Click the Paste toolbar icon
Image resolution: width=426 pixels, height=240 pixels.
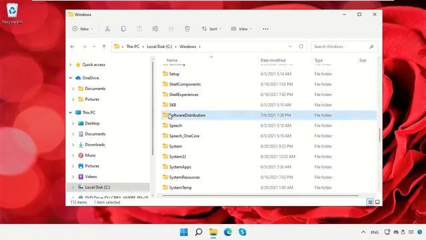click(139, 29)
